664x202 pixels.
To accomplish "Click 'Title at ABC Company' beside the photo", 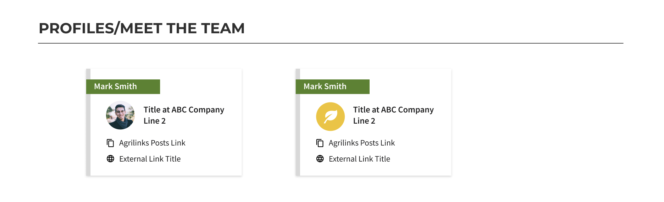I will click(184, 110).
